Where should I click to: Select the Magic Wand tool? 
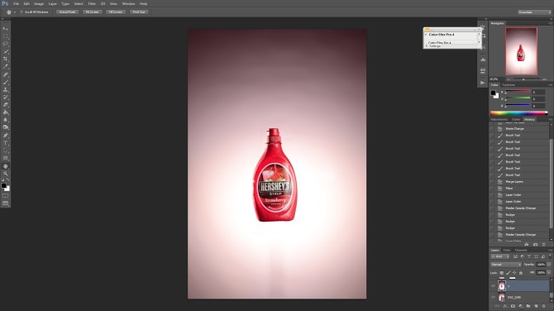5,51
